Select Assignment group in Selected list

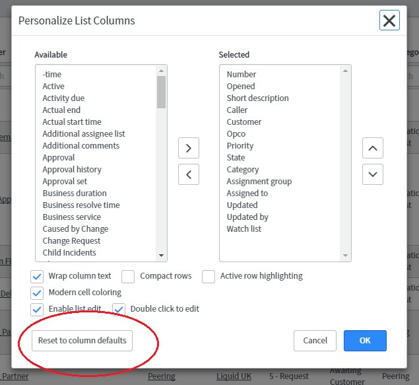(x=259, y=181)
